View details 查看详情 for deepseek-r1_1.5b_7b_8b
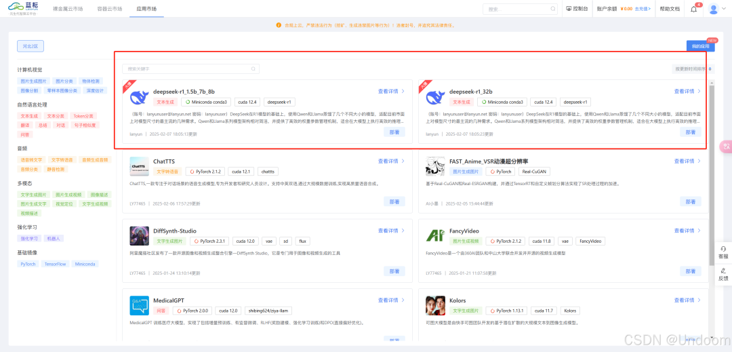The width and height of the screenshot is (732, 352). pyautogui.click(x=391, y=92)
